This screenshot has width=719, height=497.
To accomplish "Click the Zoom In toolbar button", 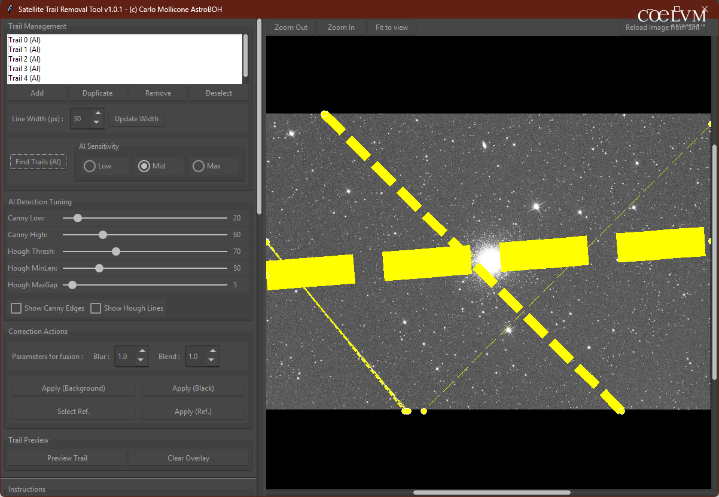I will pyautogui.click(x=341, y=27).
